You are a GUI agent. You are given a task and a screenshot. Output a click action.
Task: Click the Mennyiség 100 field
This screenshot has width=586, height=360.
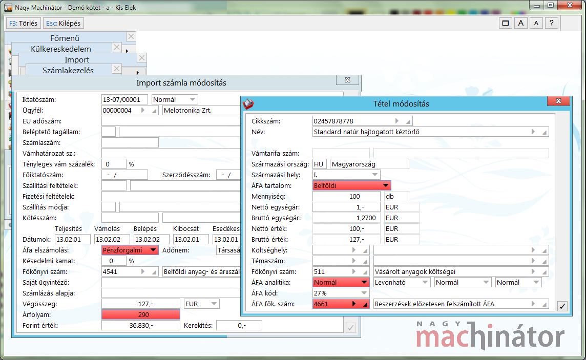click(x=346, y=197)
